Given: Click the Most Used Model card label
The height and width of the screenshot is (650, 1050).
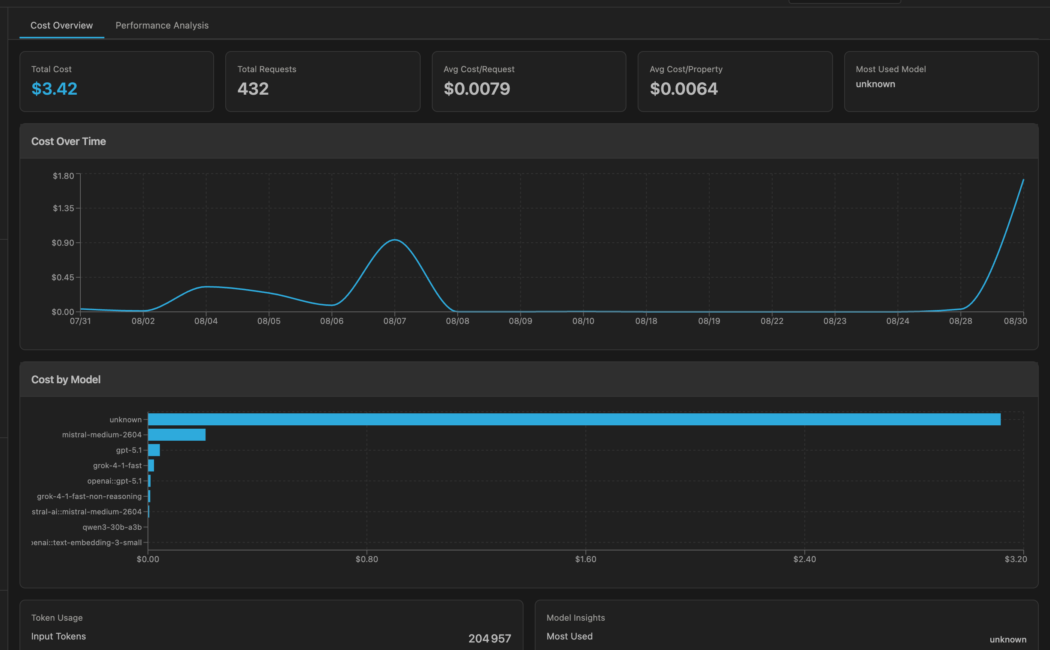Looking at the screenshot, I should click(x=891, y=69).
